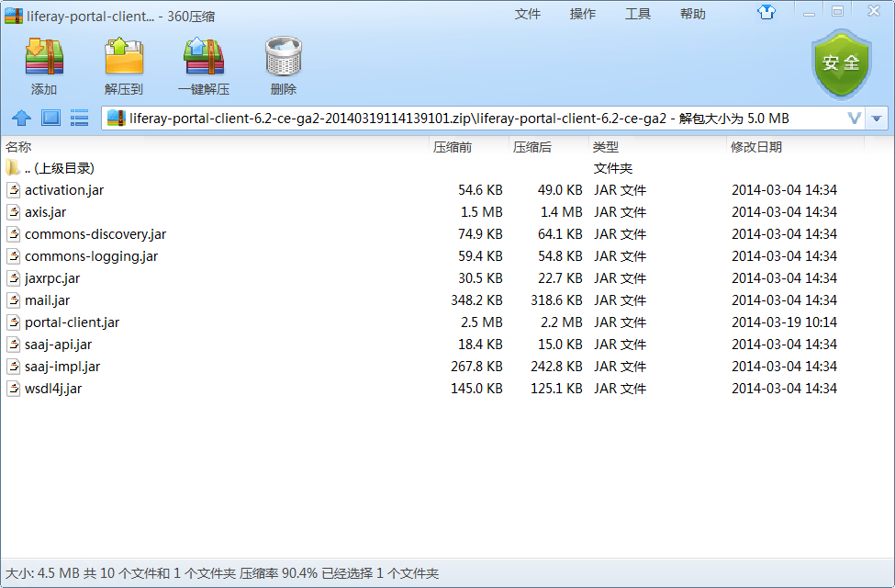Sort by the 名称 column header
The width and height of the screenshot is (895, 588).
tap(215, 147)
